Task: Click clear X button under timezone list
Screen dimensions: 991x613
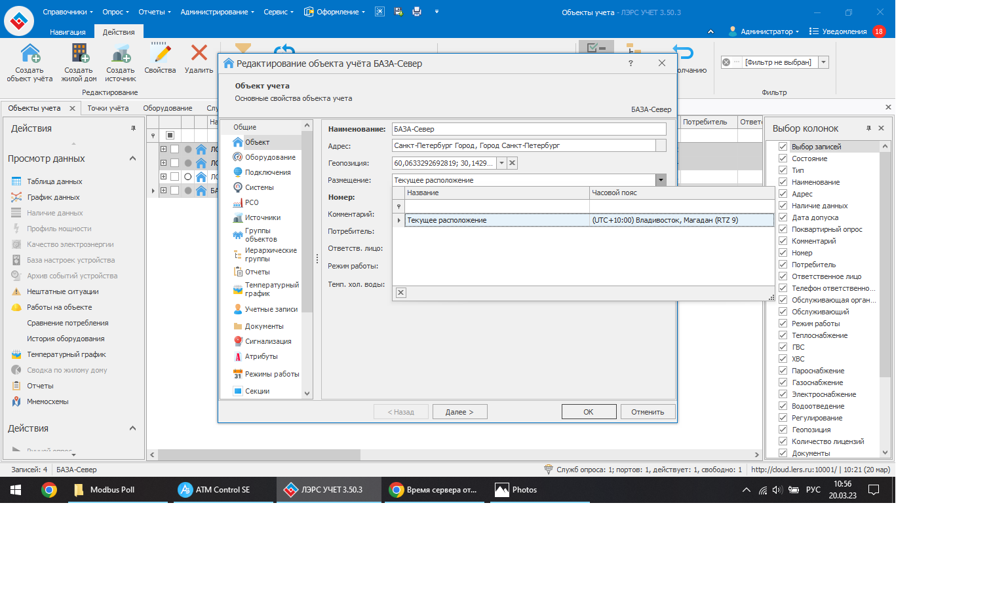Action: [x=401, y=293]
